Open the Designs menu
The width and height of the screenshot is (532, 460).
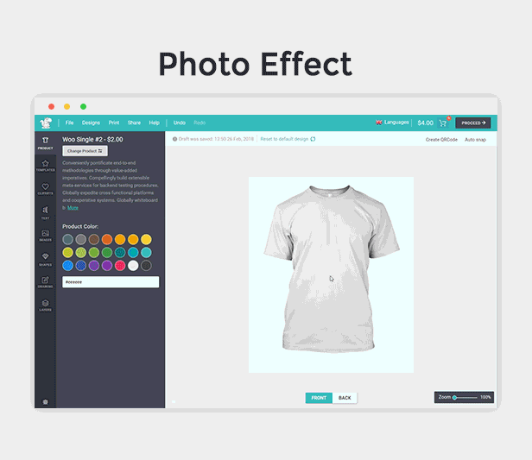pyautogui.click(x=91, y=123)
